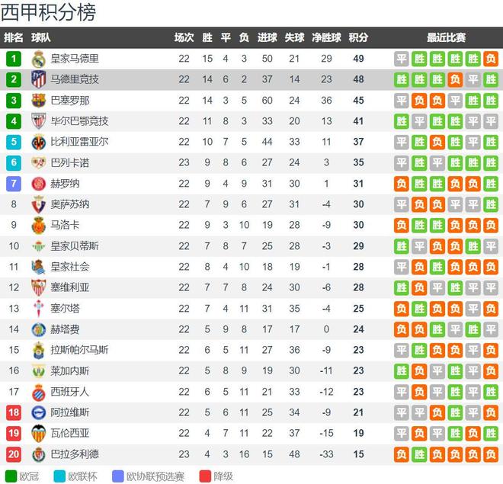The image size is (503, 484).
Task: Open the 巴塞罗那 team link
Action: 69,100
